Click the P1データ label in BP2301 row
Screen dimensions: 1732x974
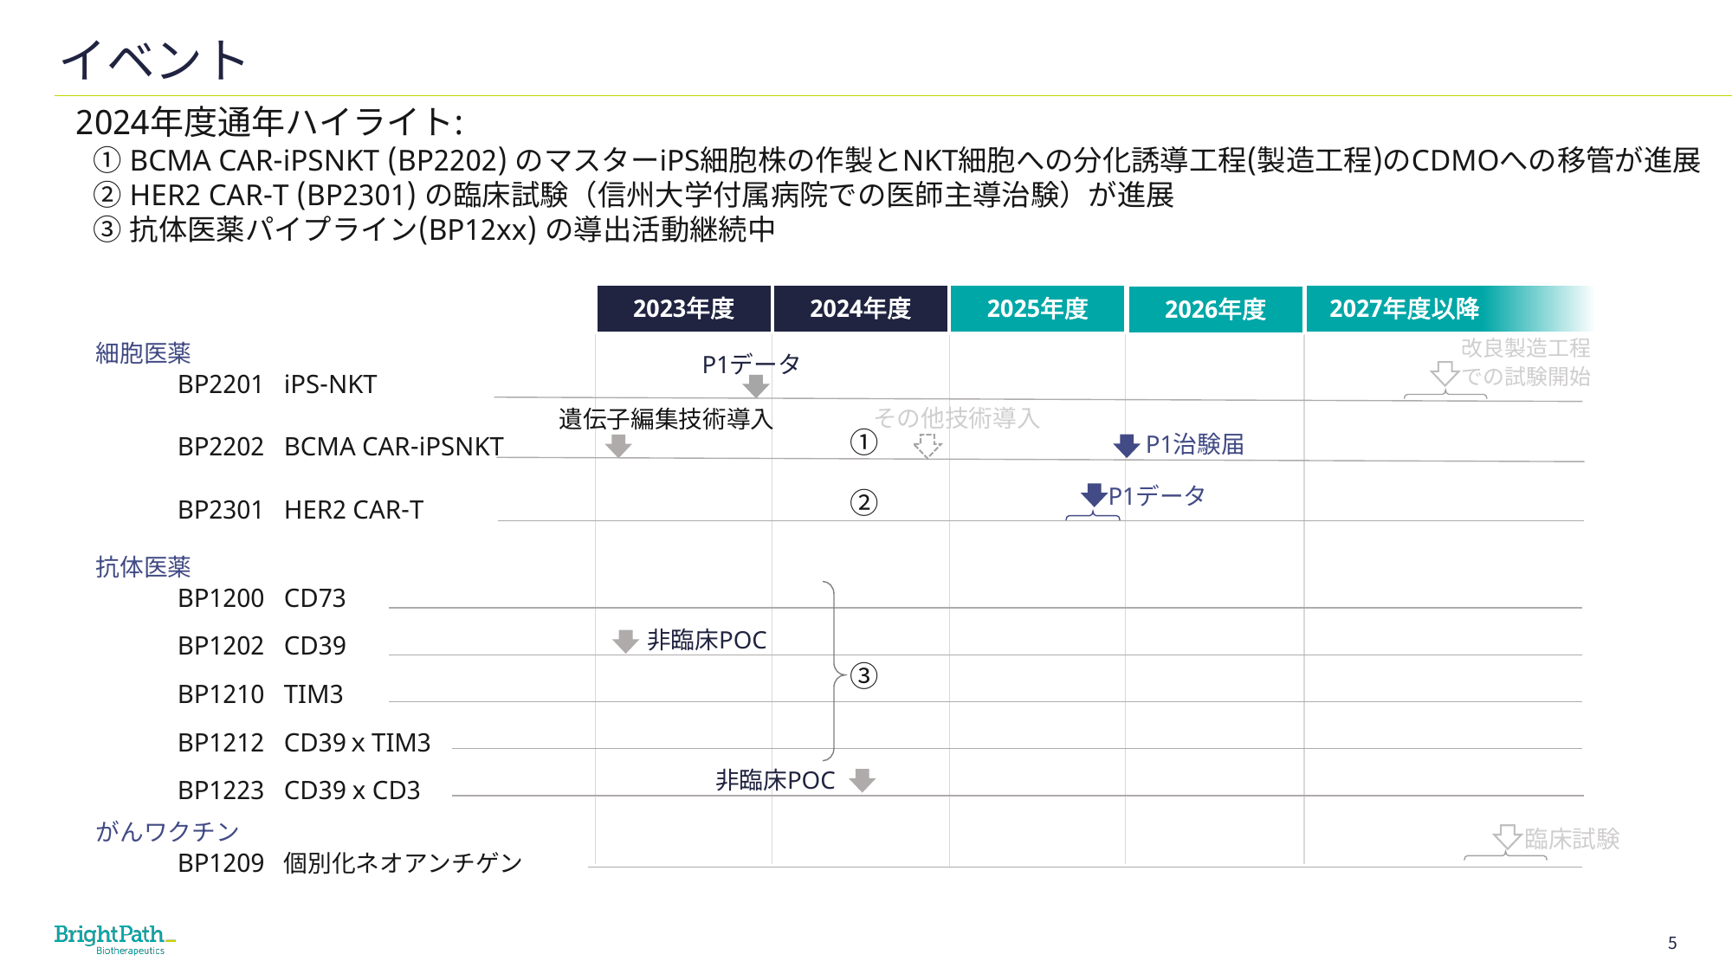pos(1157,496)
